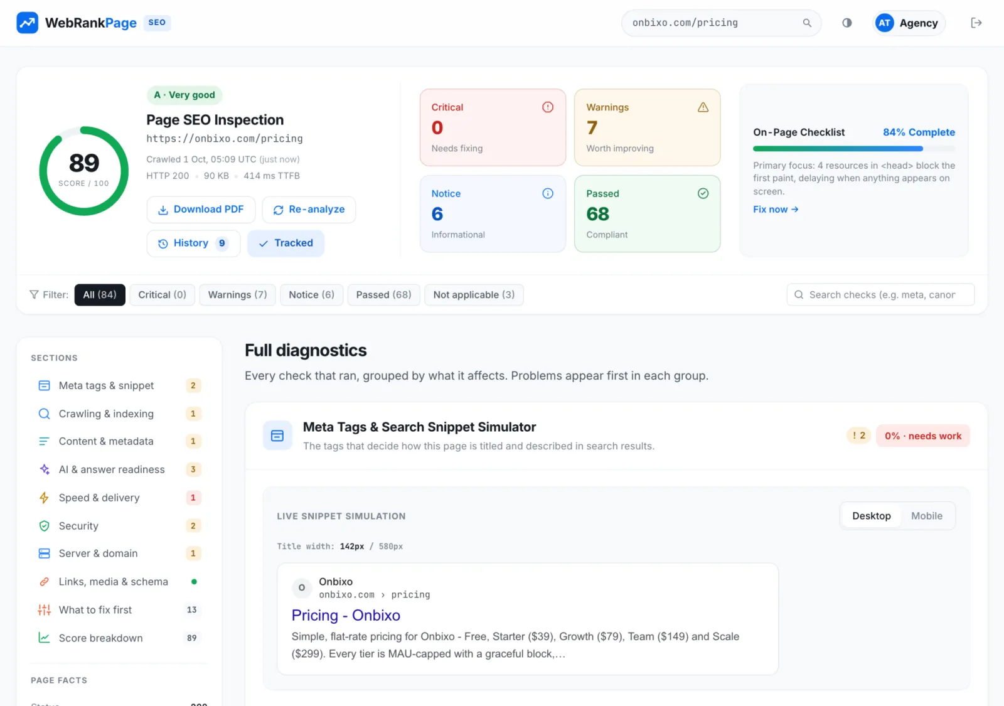
Task: Open Meta tags & snippet section
Action: click(x=119, y=385)
